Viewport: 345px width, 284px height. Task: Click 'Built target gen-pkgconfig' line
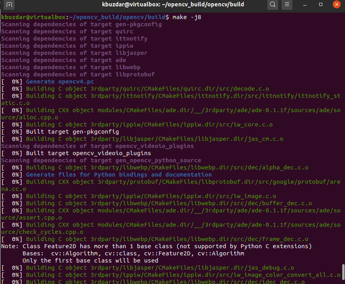(72, 132)
